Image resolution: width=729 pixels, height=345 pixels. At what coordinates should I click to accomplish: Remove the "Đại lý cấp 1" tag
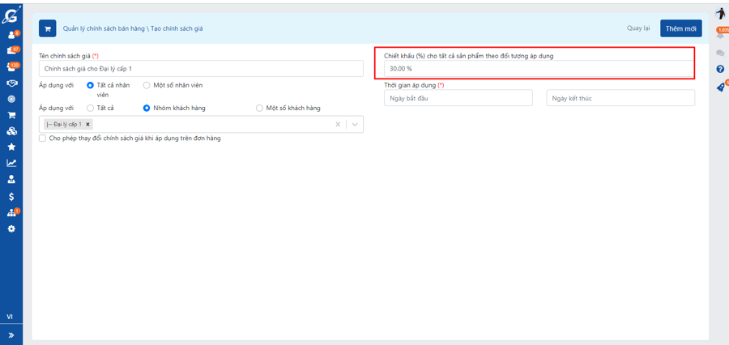(x=88, y=125)
